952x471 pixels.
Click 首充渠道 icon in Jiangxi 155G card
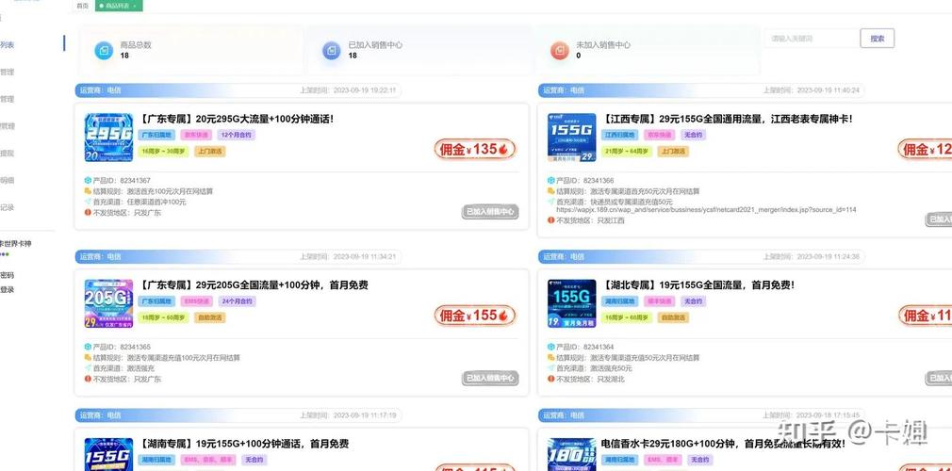(x=551, y=202)
